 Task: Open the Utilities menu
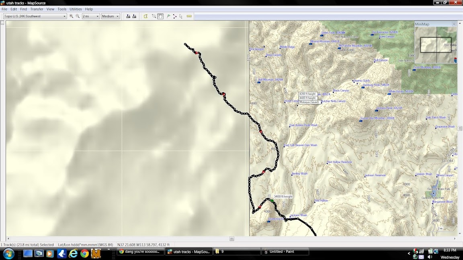click(76, 9)
